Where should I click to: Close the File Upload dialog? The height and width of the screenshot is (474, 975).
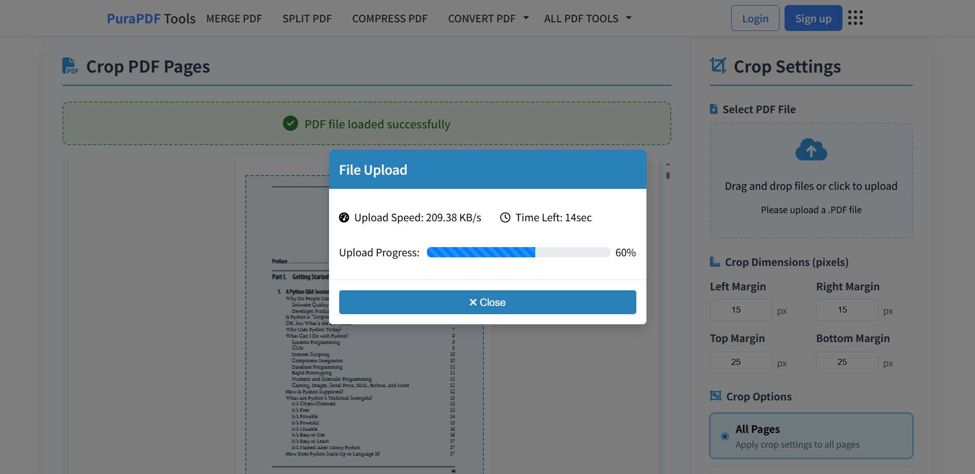(x=487, y=302)
